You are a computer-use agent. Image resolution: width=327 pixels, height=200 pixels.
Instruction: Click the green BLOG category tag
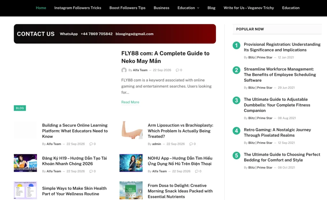click(20, 108)
